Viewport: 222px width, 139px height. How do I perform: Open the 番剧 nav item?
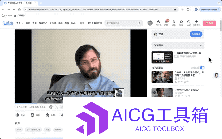[x=28, y=23]
